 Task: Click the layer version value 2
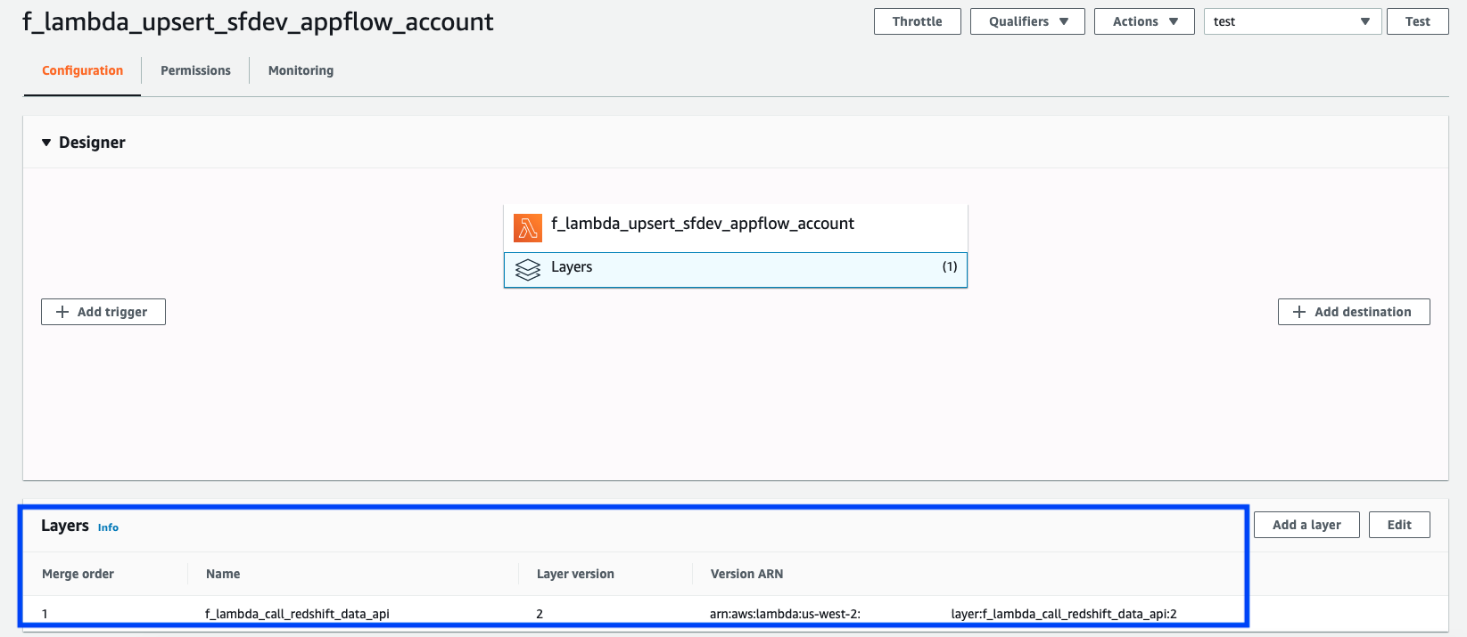pos(540,614)
